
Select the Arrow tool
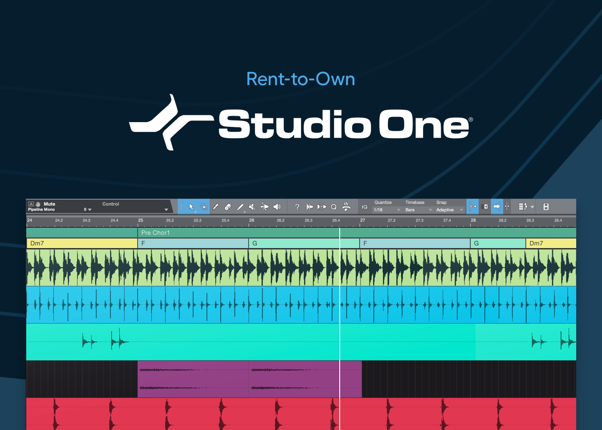point(191,207)
